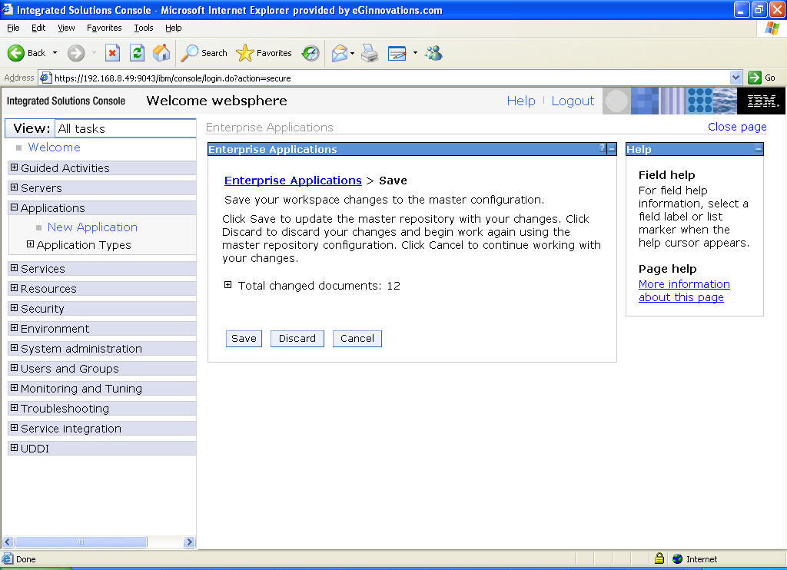Screen dimensions: 787x570
Task: Expand the Environment node
Action: point(14,328)
